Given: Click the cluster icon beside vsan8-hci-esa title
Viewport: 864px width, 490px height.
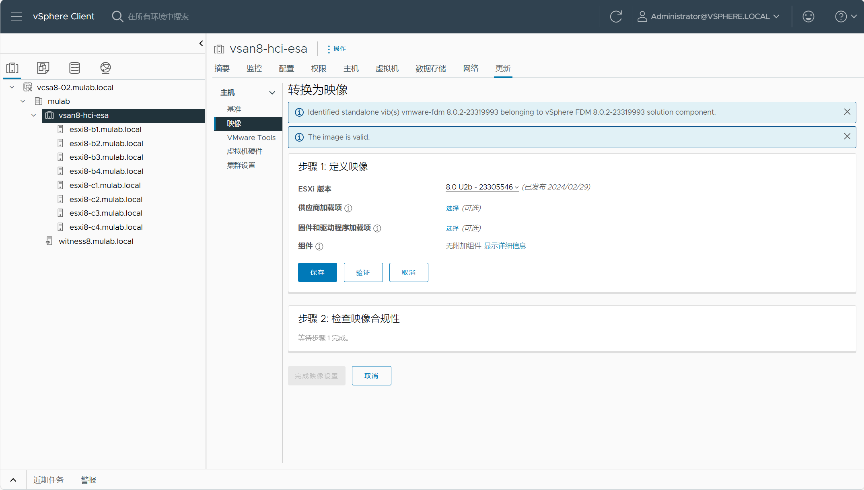Looking at the screenshot, I should (x=219, y=49).
